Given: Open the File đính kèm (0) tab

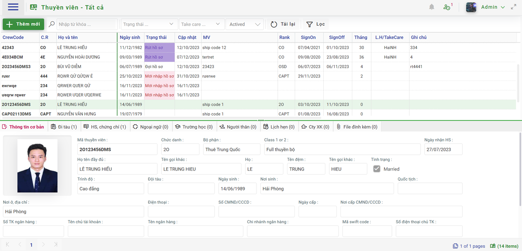Looking at the screenshot, I should pos(357,127).
